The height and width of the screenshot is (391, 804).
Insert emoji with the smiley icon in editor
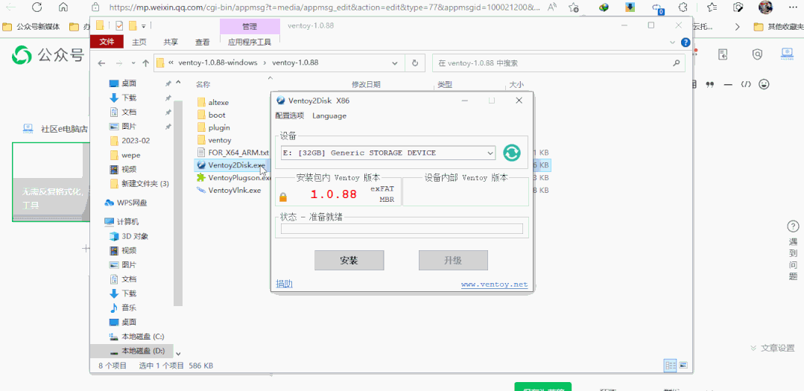(764, 84)
